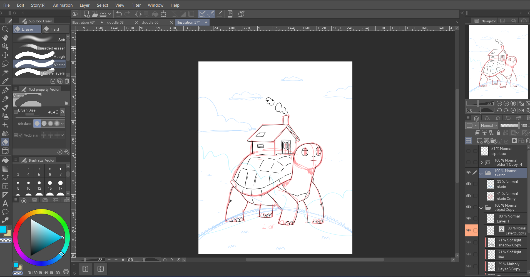
Task: Select the Hard eraser group
Action: click(56, 29)
